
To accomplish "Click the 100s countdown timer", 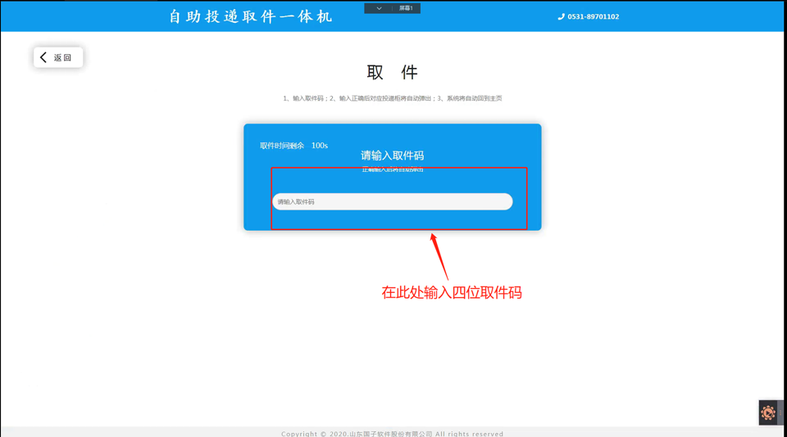I will click(319, 146).
